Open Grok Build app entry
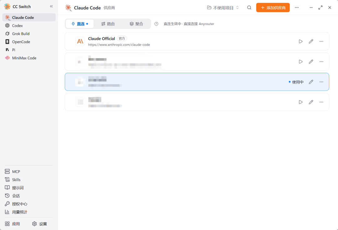This screenshot has height=230, width=338. click(29, 34)
